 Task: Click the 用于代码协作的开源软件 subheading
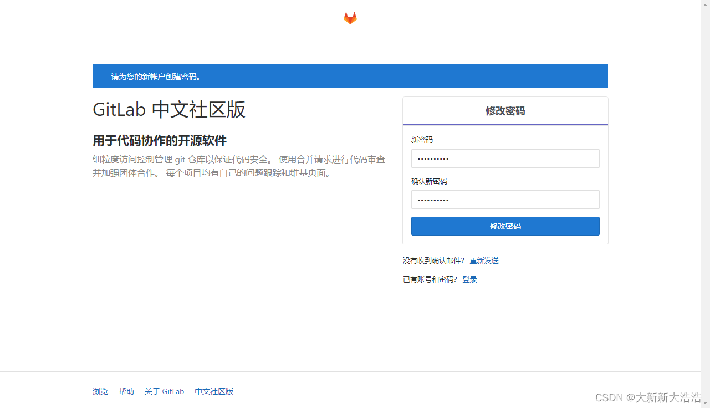160,140
